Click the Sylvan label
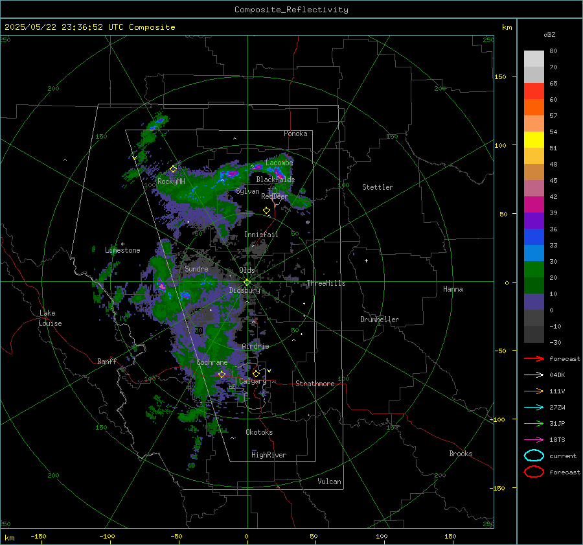This screenshot has height=545, width=583. 247,191
